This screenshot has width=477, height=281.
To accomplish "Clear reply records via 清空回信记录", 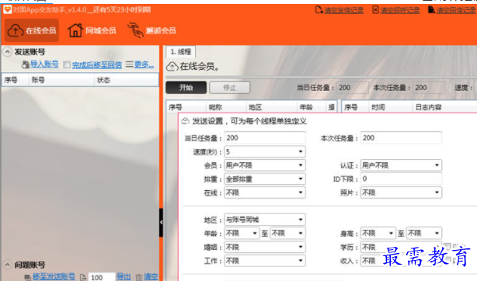I will click(x=456, y=10).
